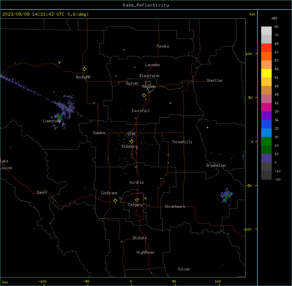Select the Drumheller label
This screenshot has width=292, height=286.
216,165
